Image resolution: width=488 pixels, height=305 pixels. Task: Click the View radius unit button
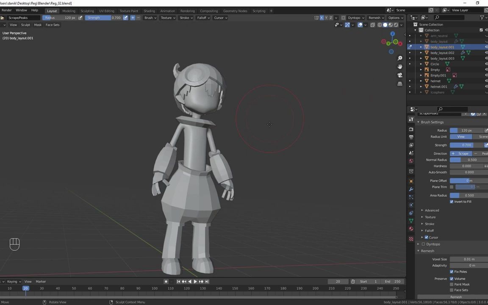[461, 136]
